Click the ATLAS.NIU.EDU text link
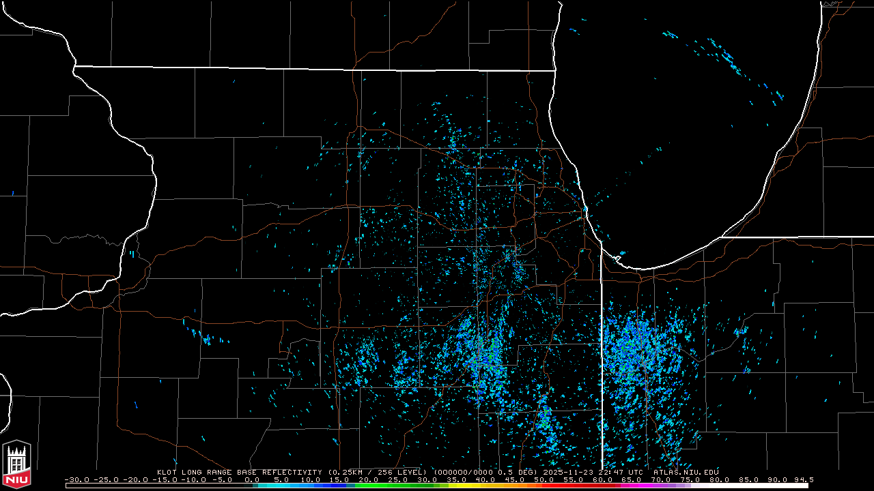Viewport: 874px width, 491px height. [686, 472]
